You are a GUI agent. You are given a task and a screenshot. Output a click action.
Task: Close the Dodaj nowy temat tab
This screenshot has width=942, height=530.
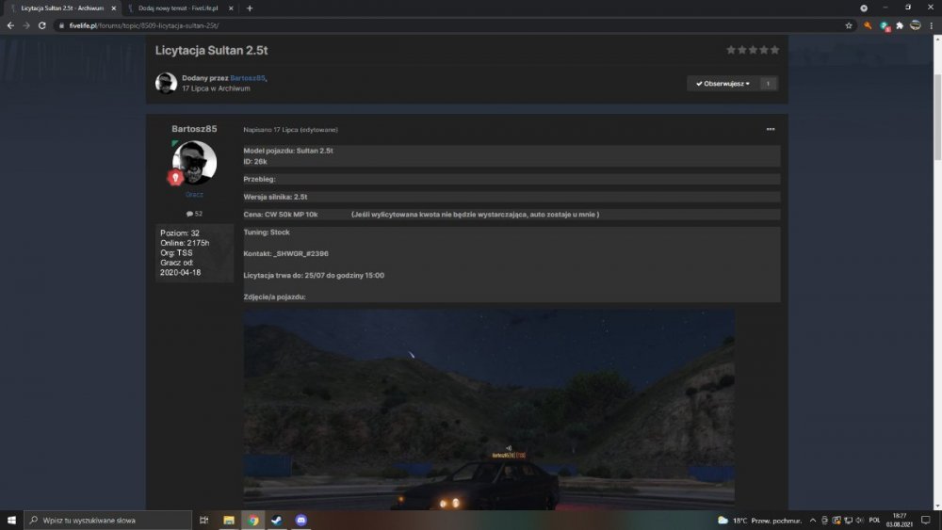(231, 8)
